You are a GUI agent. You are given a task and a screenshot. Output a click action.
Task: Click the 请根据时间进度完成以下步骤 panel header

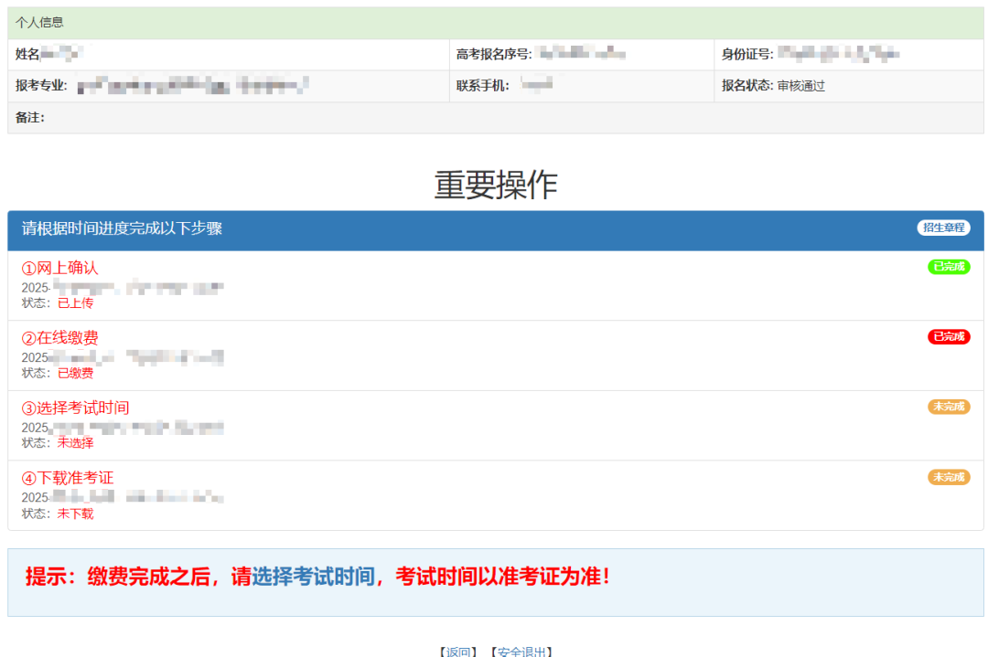pos(122,228)
